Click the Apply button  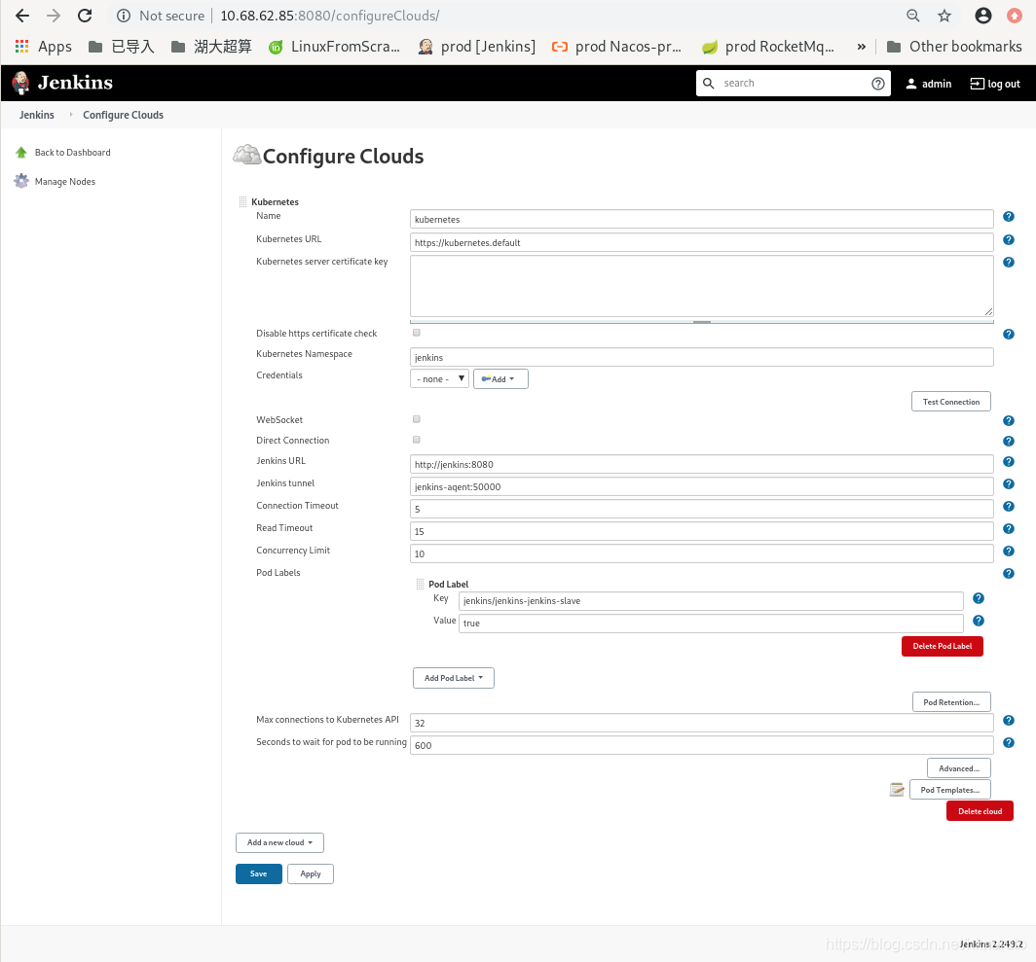coord(311,873)
